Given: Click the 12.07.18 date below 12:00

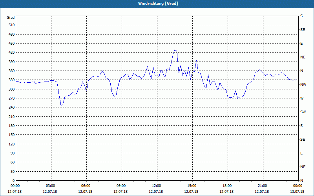Looking at the screenshot, I should click(156, 192).
